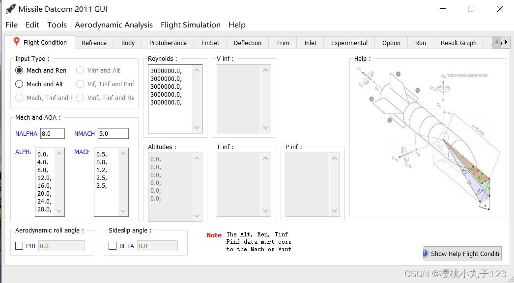The height and width of the screenshot is (283, 514).
Task: Open the Edit menu
Action: [32, 25]
